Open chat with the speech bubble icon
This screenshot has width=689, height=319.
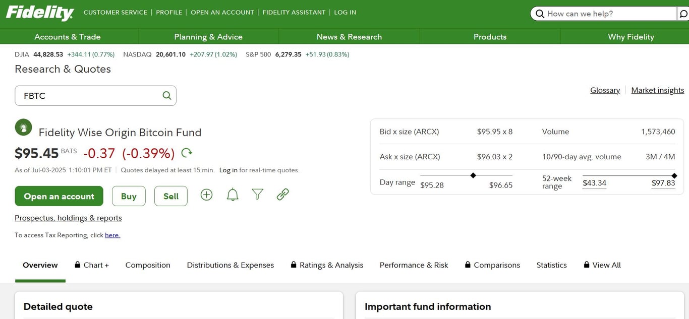click(684, 14)
